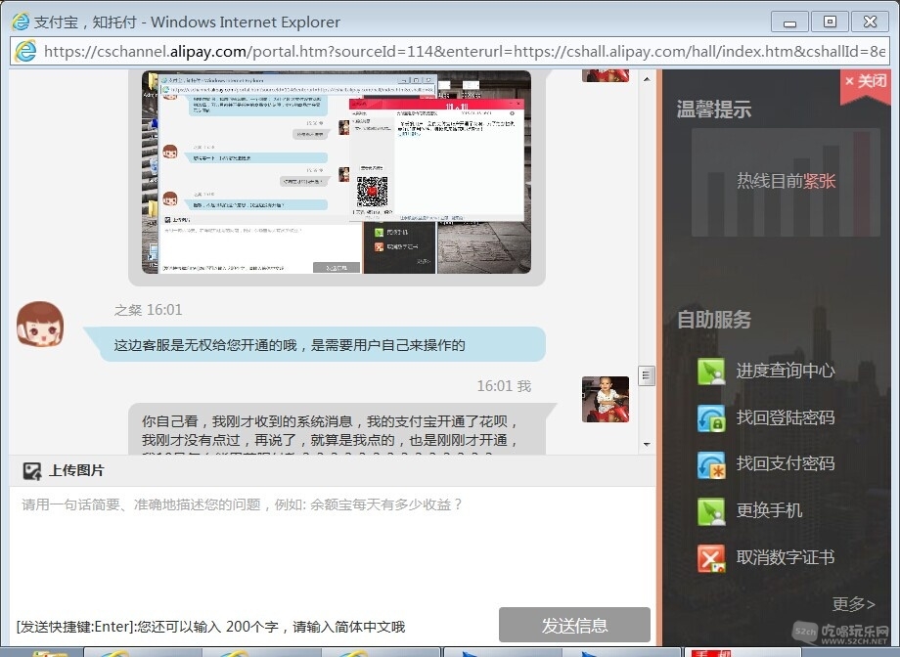Send message with 发送信息 button
The width and height of the screenshot is (900, 657).
574,625
